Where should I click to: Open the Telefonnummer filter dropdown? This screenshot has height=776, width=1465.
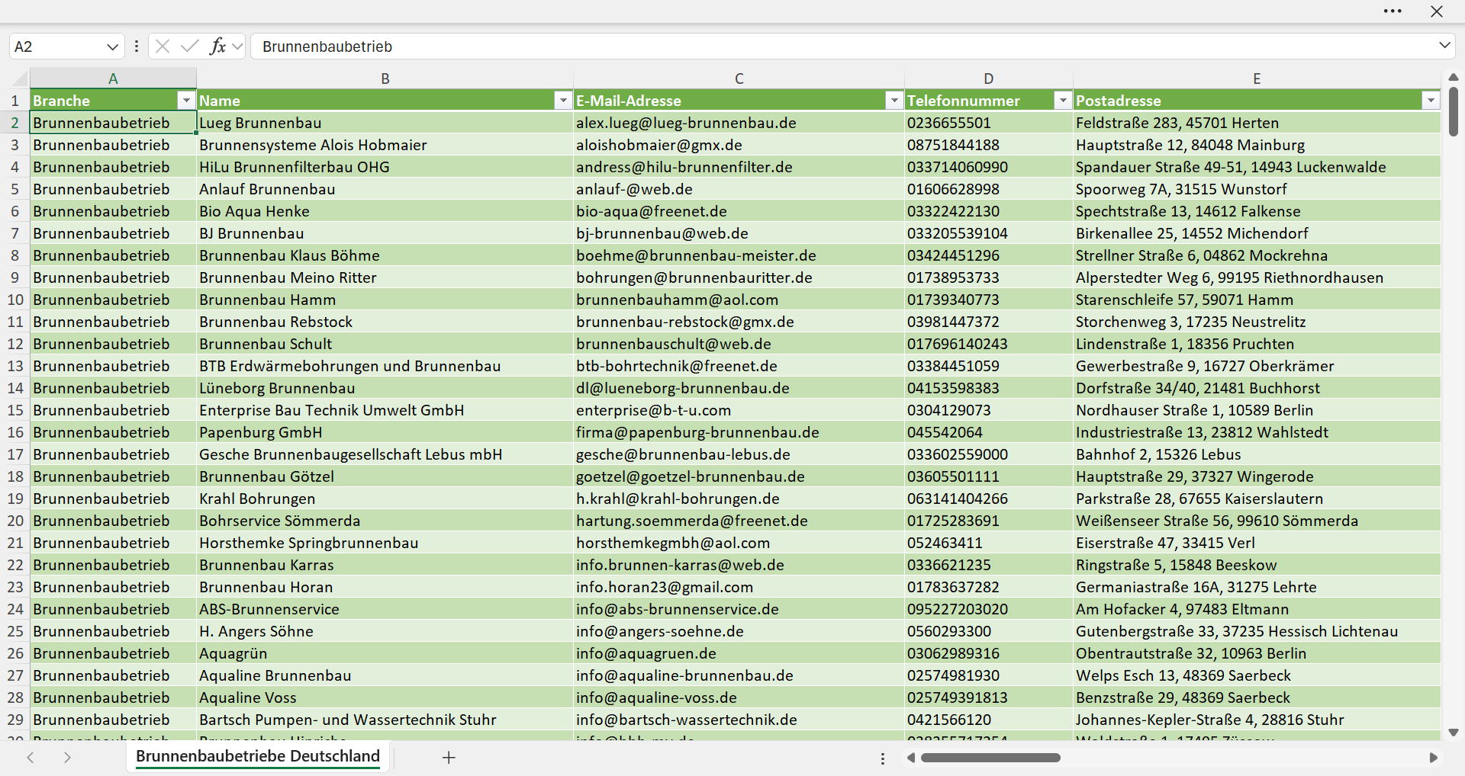pyautogui.click(x=1062, y=101)
